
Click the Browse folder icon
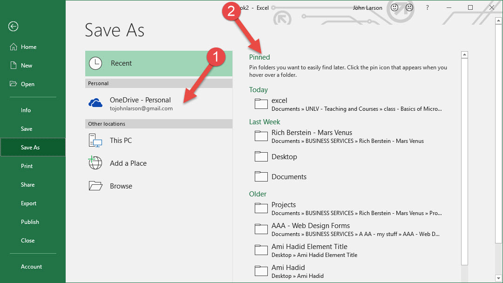[95, 186]
